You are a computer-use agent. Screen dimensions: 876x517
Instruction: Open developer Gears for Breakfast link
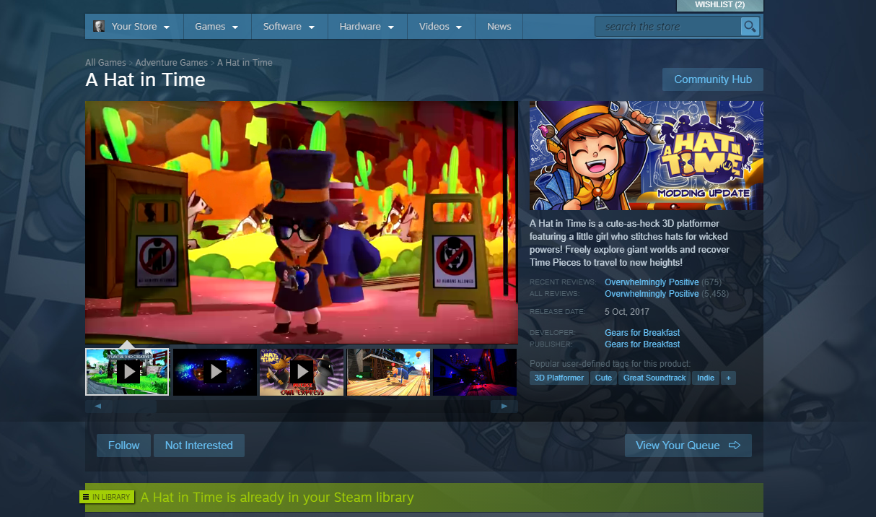(x=642, y=333)
